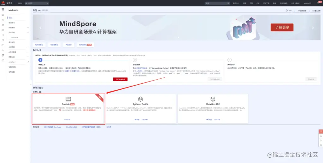Click the red floating chat icon on right edge
Screen dimensions: 323x163
pyautogui.click(x=321, y=131)
